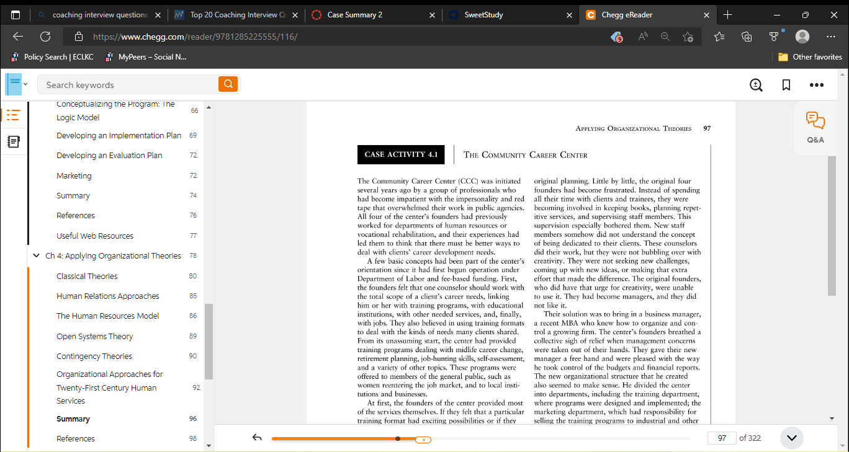Open the notebook panel icon
This screenshot has height=452, width=849.
13,142
